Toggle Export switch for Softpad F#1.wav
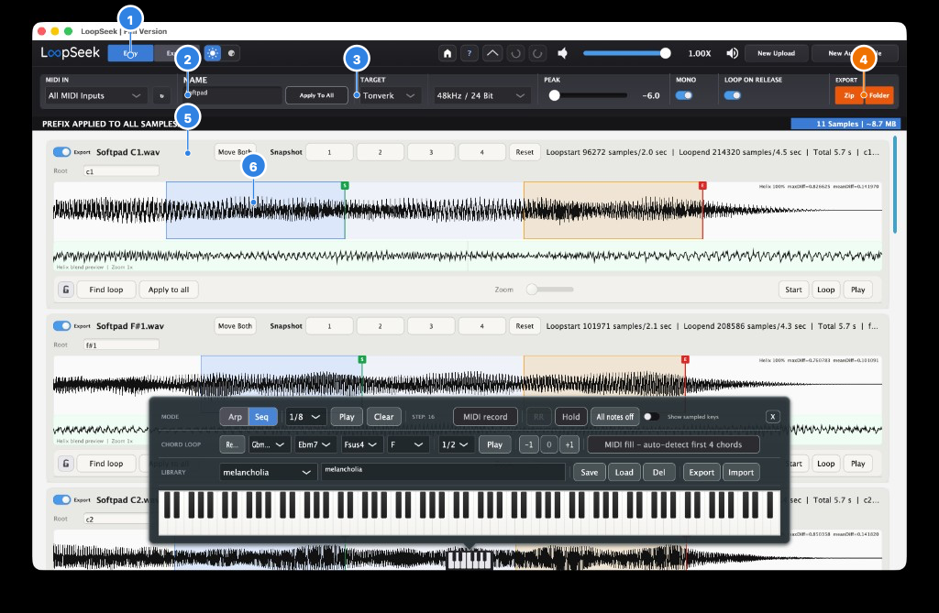Screen dimensions: 939x613 61,325
